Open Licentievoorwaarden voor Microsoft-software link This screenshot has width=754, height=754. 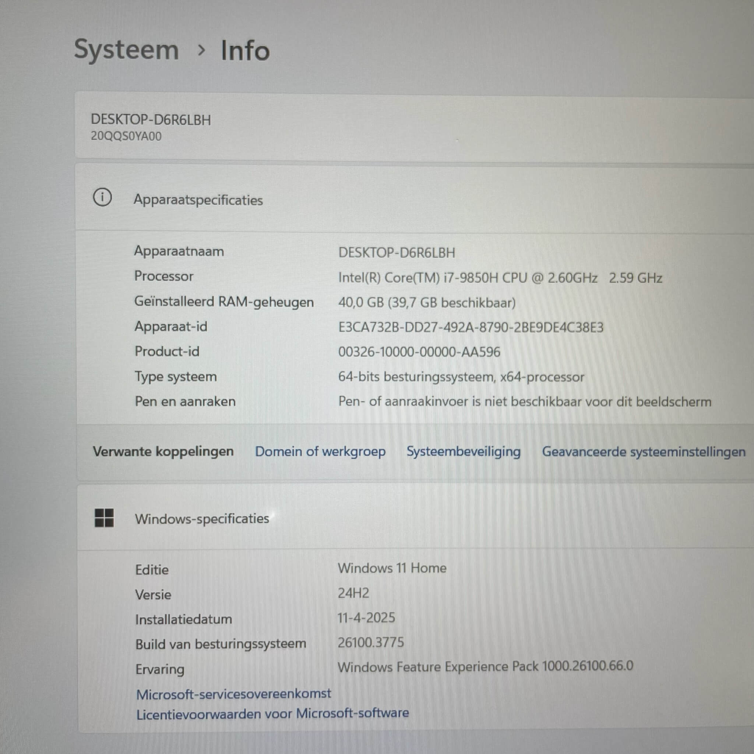pyautogui.click(x=272, y=714)
